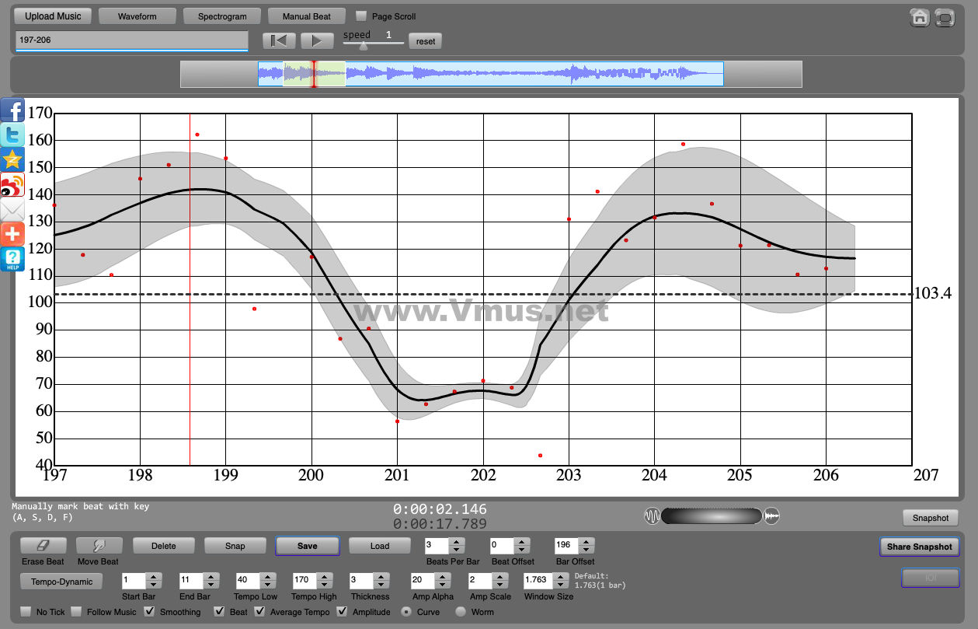978x629 pixels.
Task: Increase the End Bar stepper
Action: pos(211,576)
